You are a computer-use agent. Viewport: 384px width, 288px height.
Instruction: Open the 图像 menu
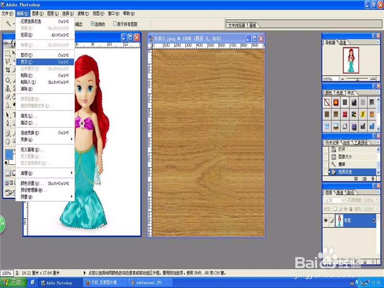(x=38, y=13)
